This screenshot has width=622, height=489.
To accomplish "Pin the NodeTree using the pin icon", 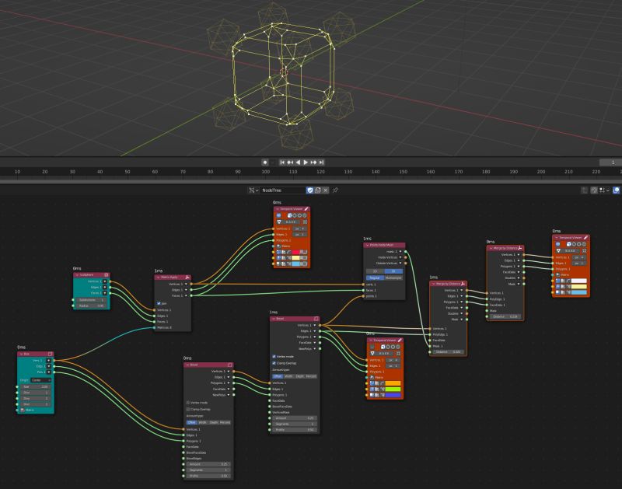I will 335,190.
